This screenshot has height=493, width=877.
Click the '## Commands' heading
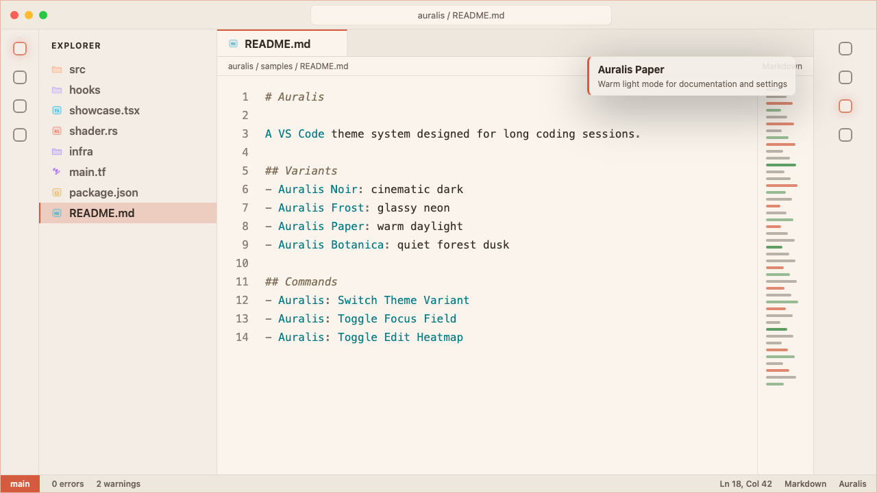301,281
